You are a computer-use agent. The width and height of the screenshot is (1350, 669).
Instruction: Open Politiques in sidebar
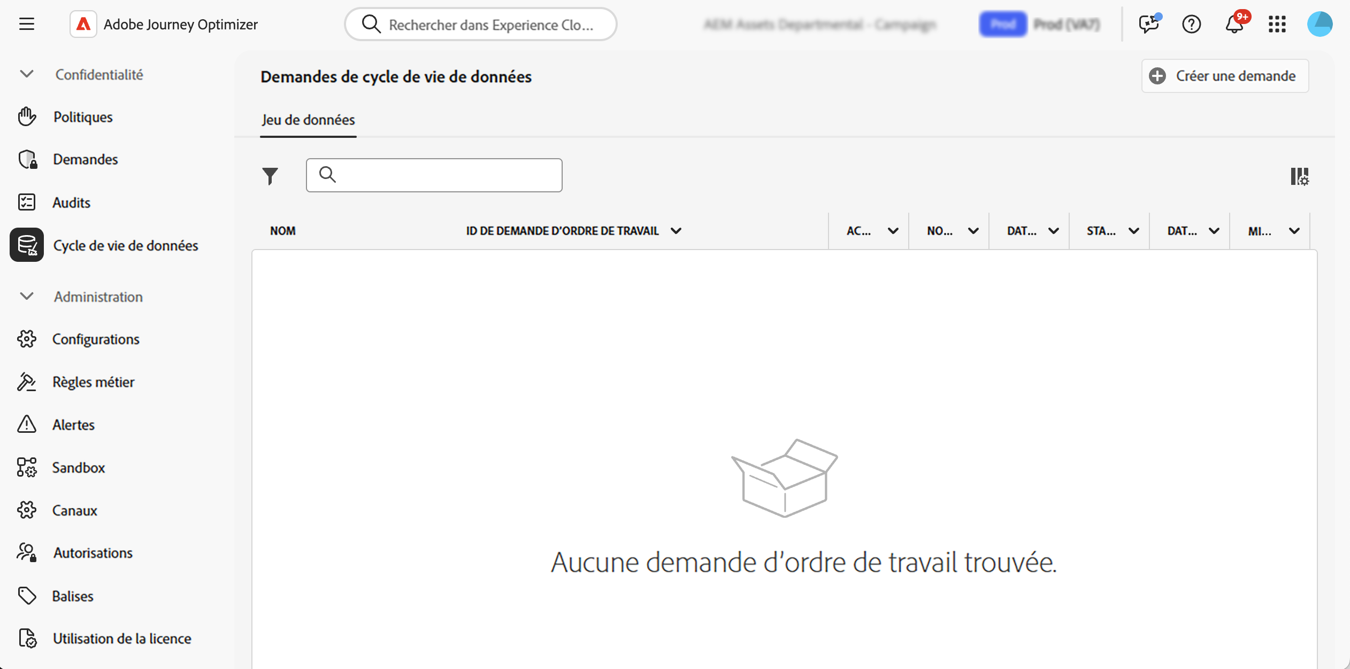(x=83, y=117)
